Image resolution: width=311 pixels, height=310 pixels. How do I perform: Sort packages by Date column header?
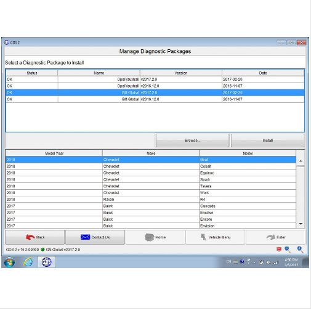click(263, 73)
